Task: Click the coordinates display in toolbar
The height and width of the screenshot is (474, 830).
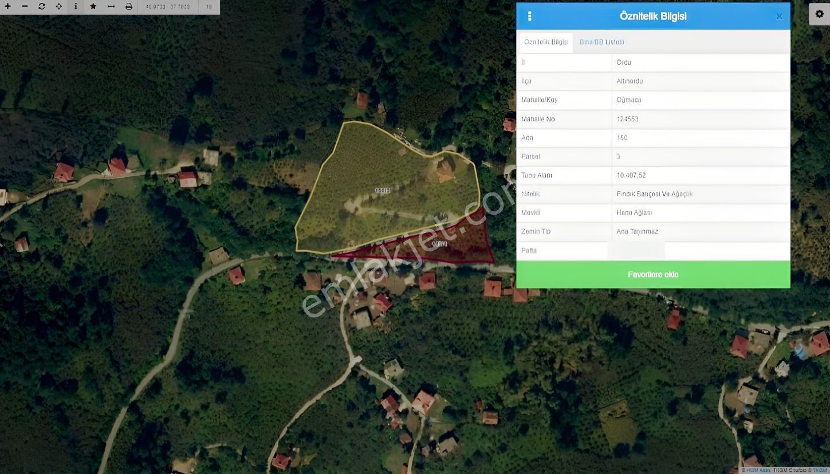Action: pyautogui.click(x=168, y=7)
